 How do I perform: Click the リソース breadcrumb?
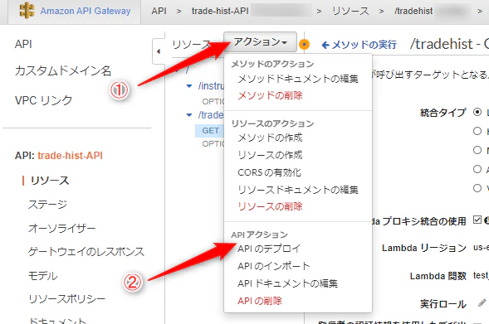[350, 11]
